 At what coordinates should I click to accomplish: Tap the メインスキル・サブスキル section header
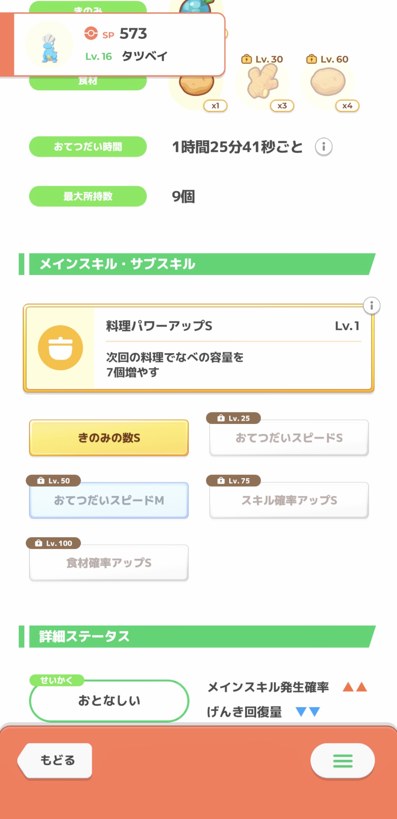coord(198,264)
